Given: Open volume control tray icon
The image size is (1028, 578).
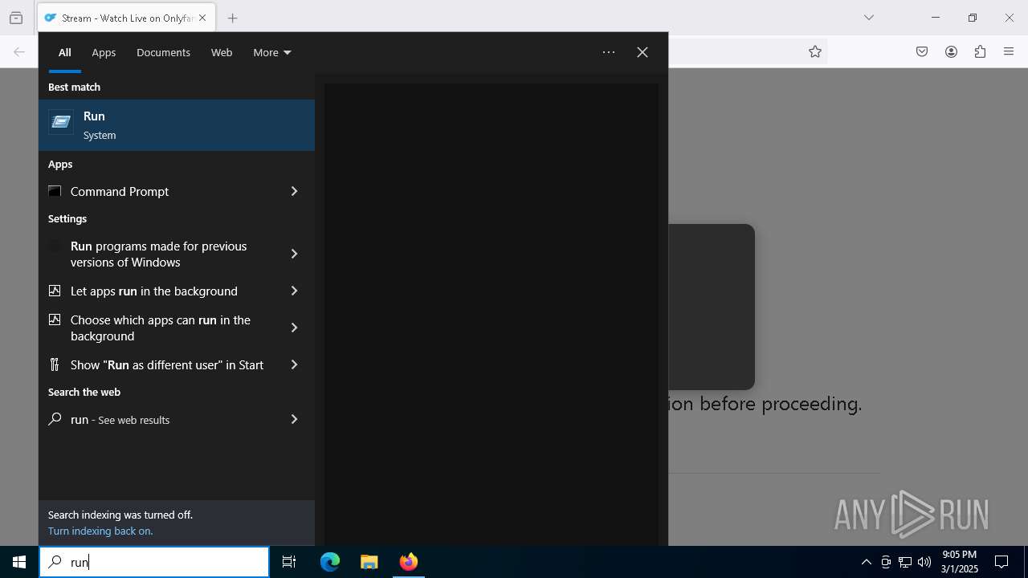Looking at the screenshot, I should (924, 562).
